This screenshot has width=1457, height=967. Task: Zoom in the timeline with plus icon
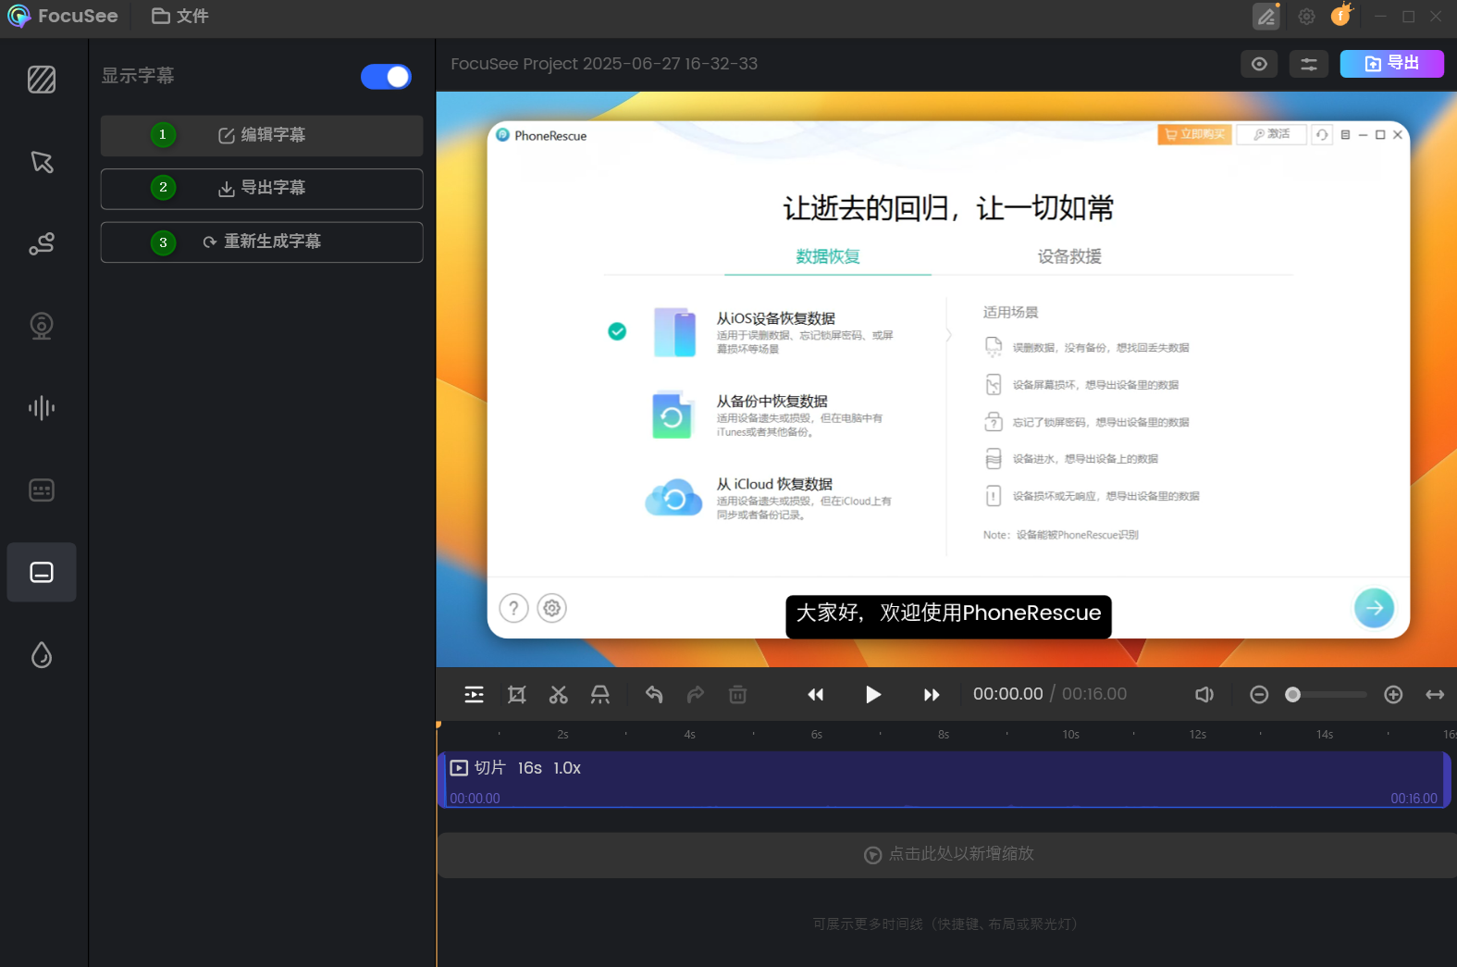1393,695
